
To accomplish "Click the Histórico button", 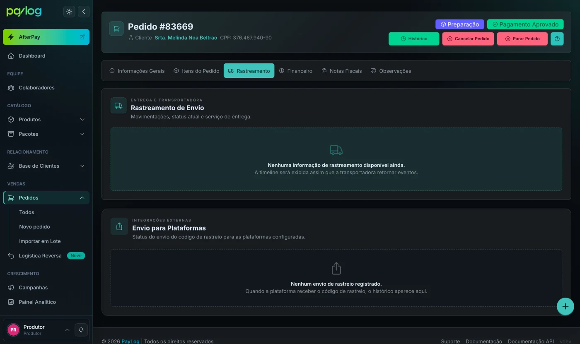I will coord(414,39).
